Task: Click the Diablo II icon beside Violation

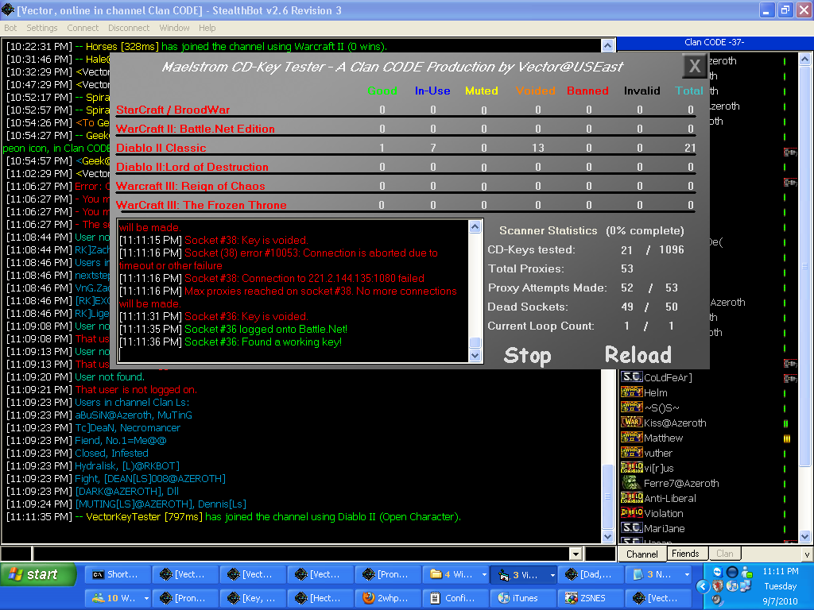Action: 632,513
